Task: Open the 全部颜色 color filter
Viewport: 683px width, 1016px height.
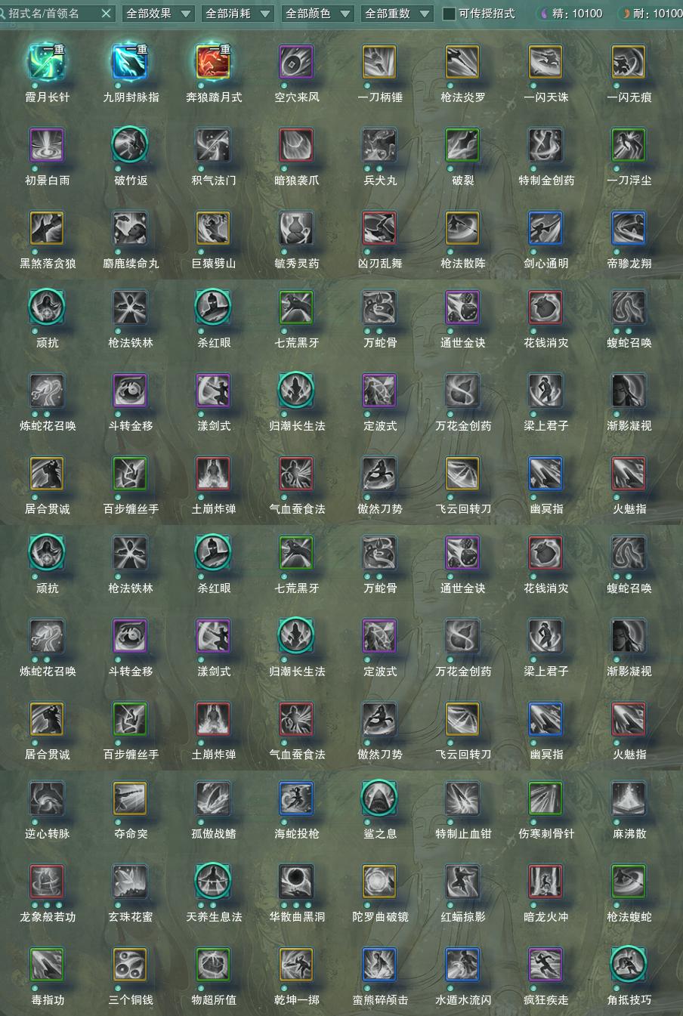Action: pos(317,14)
